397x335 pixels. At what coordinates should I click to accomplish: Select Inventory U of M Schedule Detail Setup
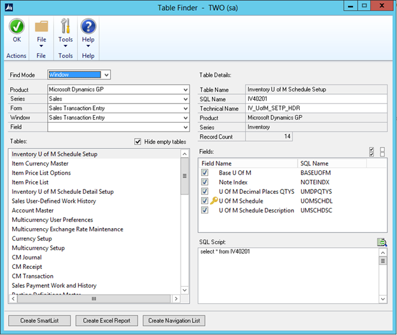(x=62, y=191)
